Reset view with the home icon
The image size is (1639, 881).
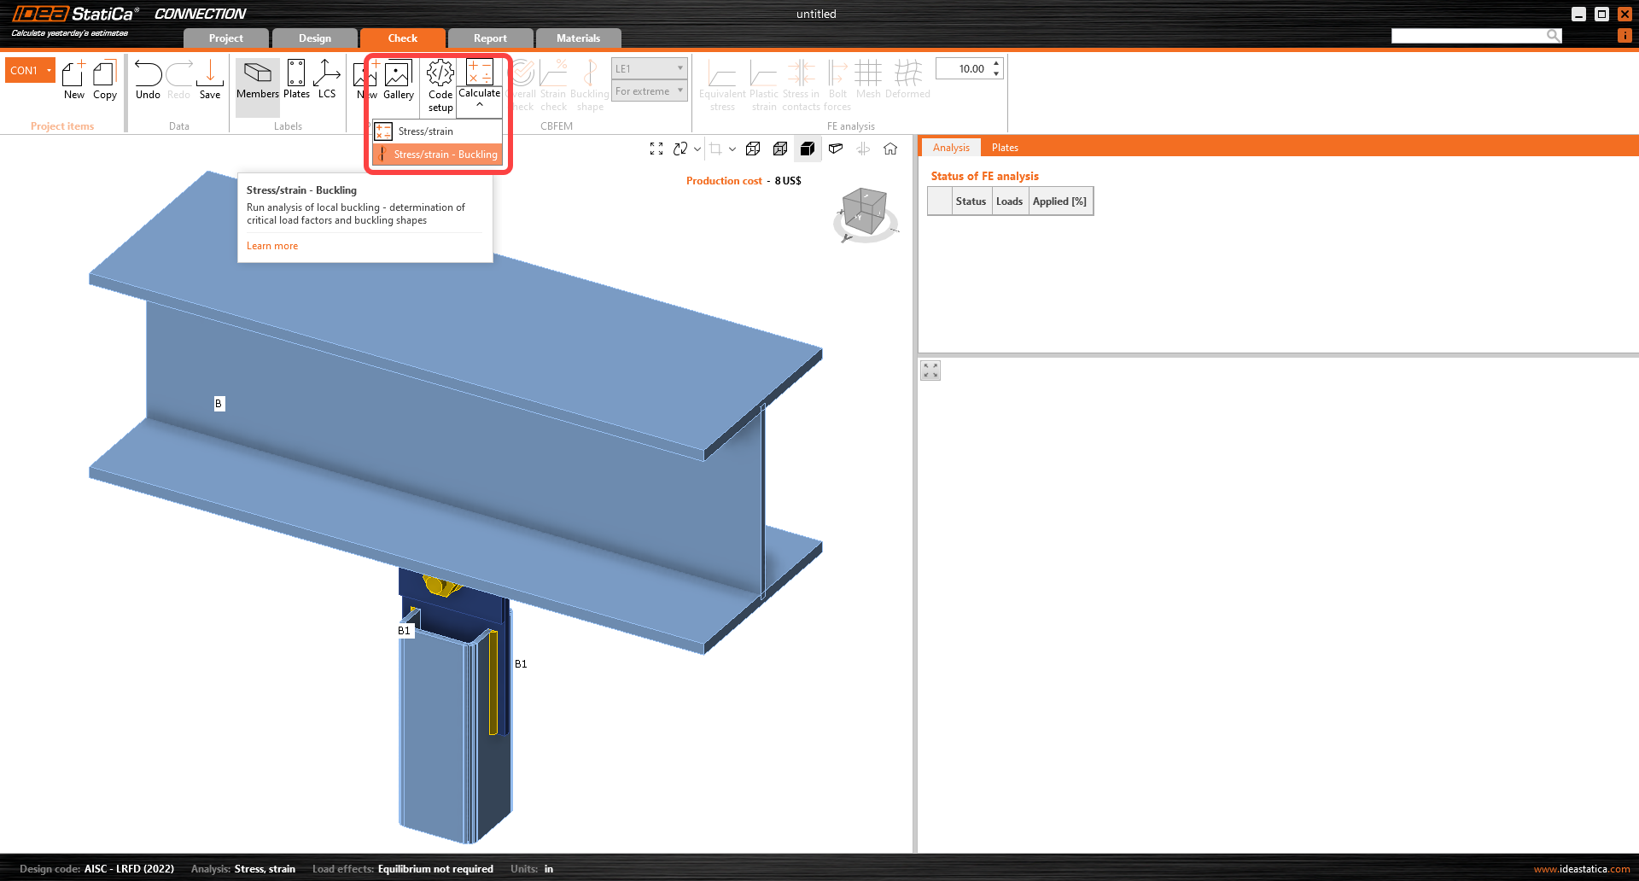(890, 148)
